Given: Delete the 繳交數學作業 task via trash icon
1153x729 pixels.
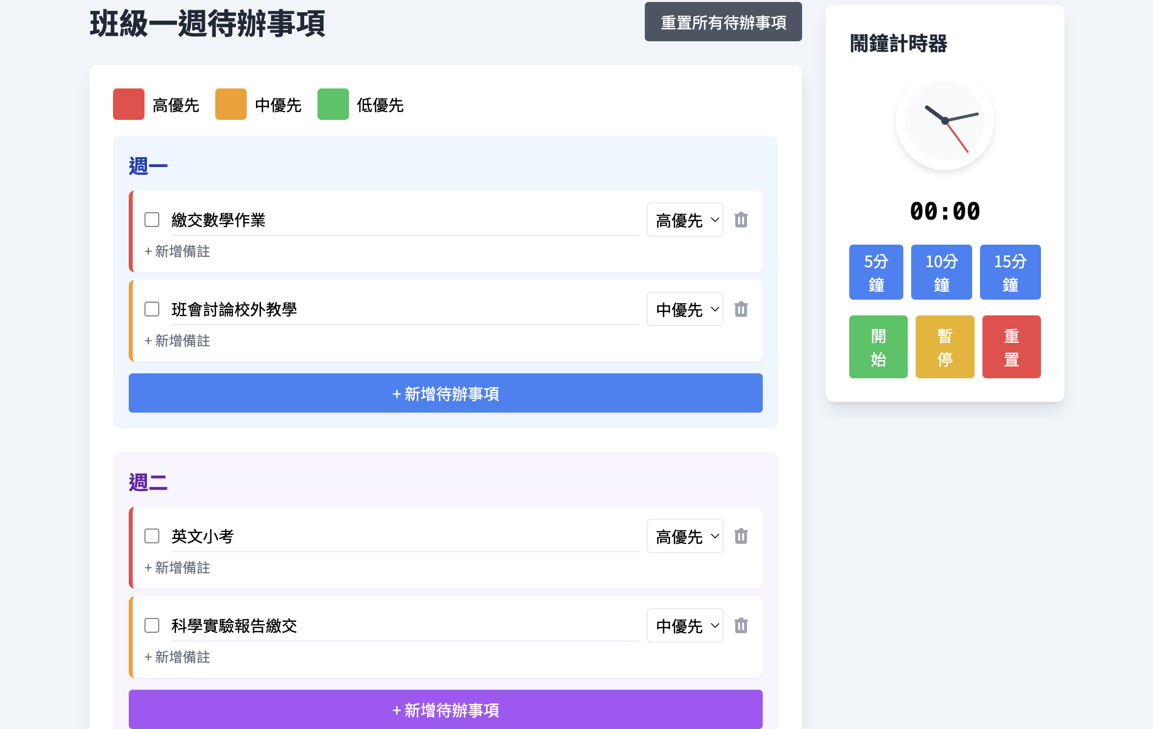Looking at the screenshot, I should 741,220.
